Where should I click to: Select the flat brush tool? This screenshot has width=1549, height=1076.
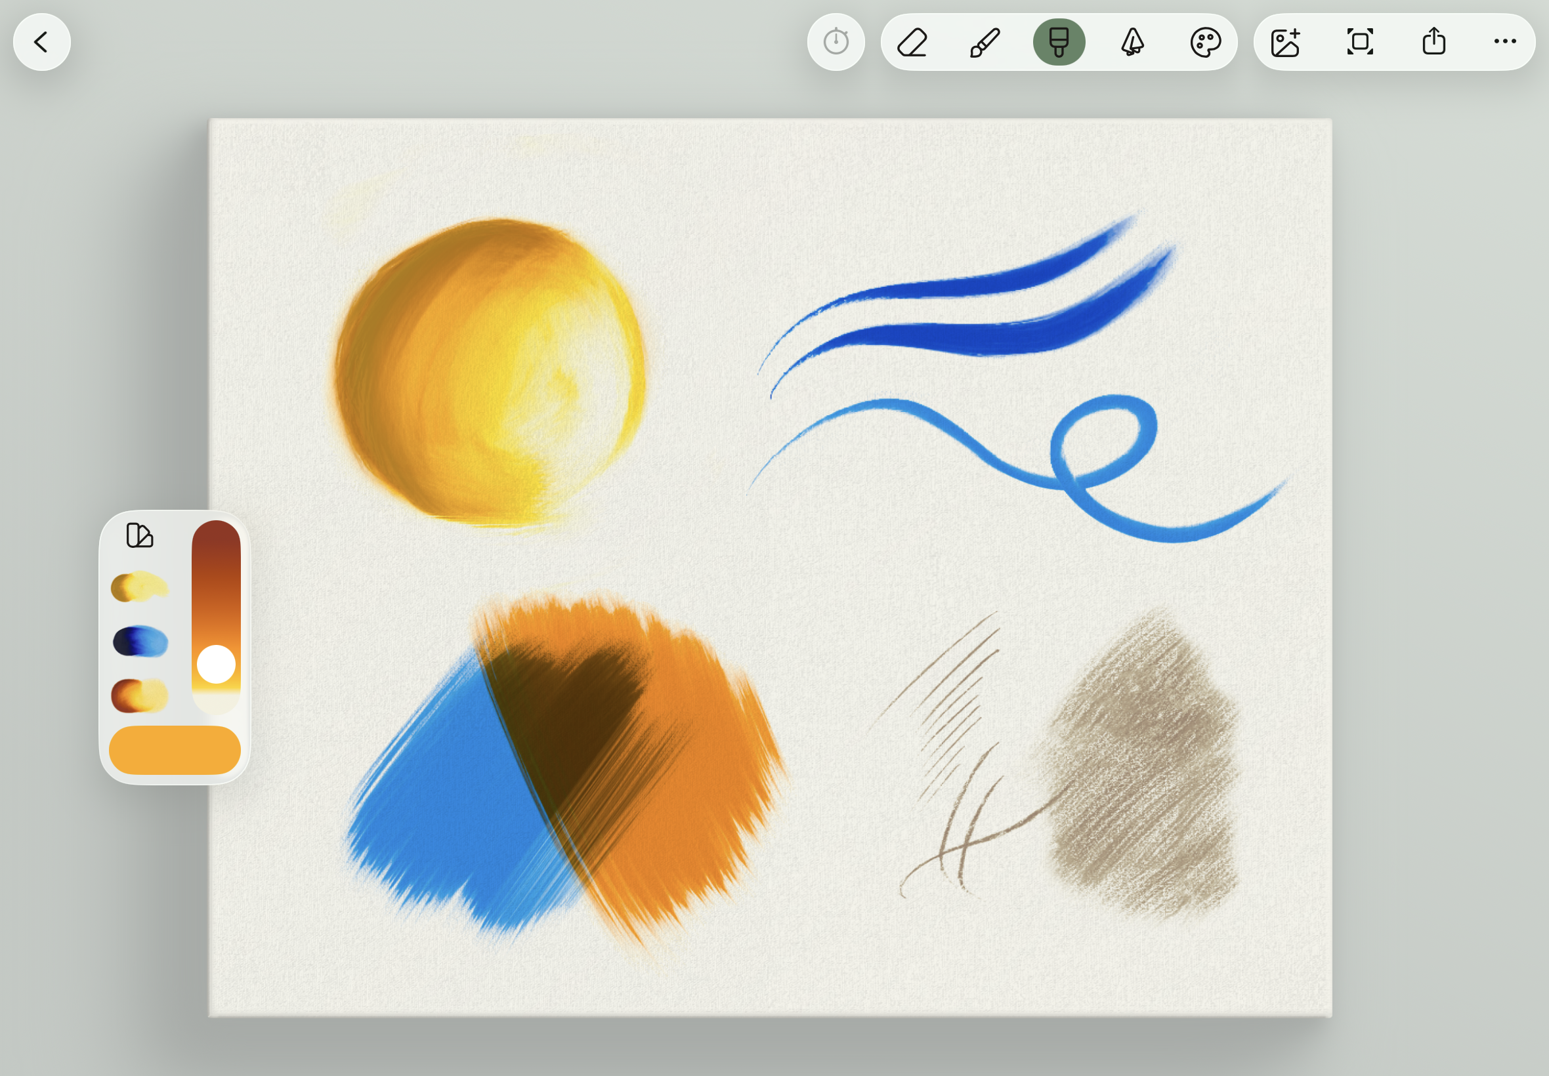pos(1059,42)
